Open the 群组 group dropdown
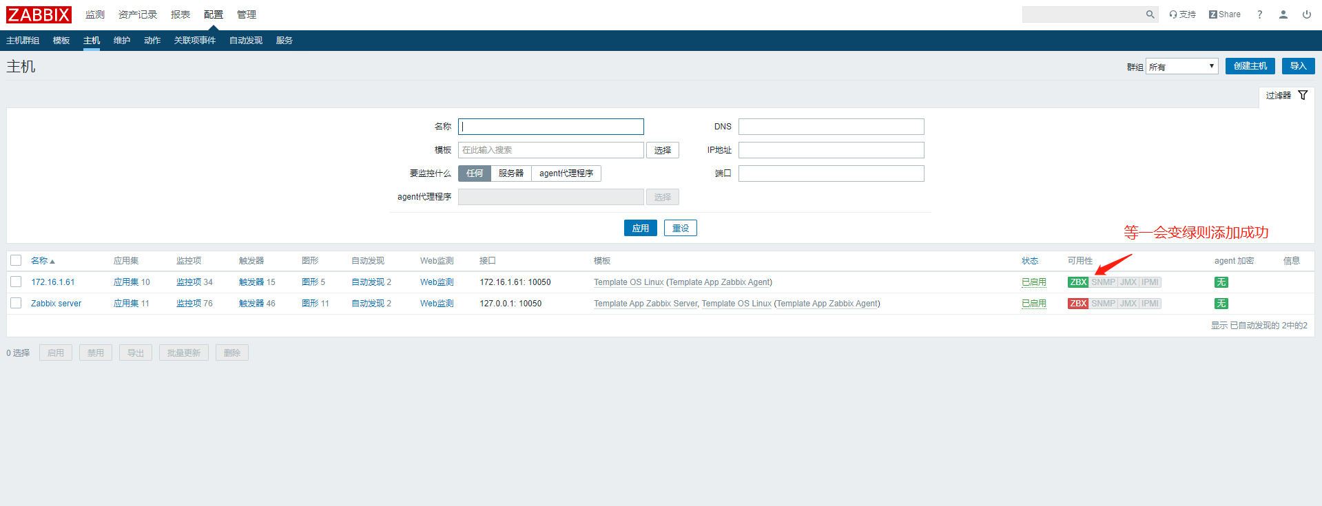This screenshot has width=1322, height=506. 1181,67
